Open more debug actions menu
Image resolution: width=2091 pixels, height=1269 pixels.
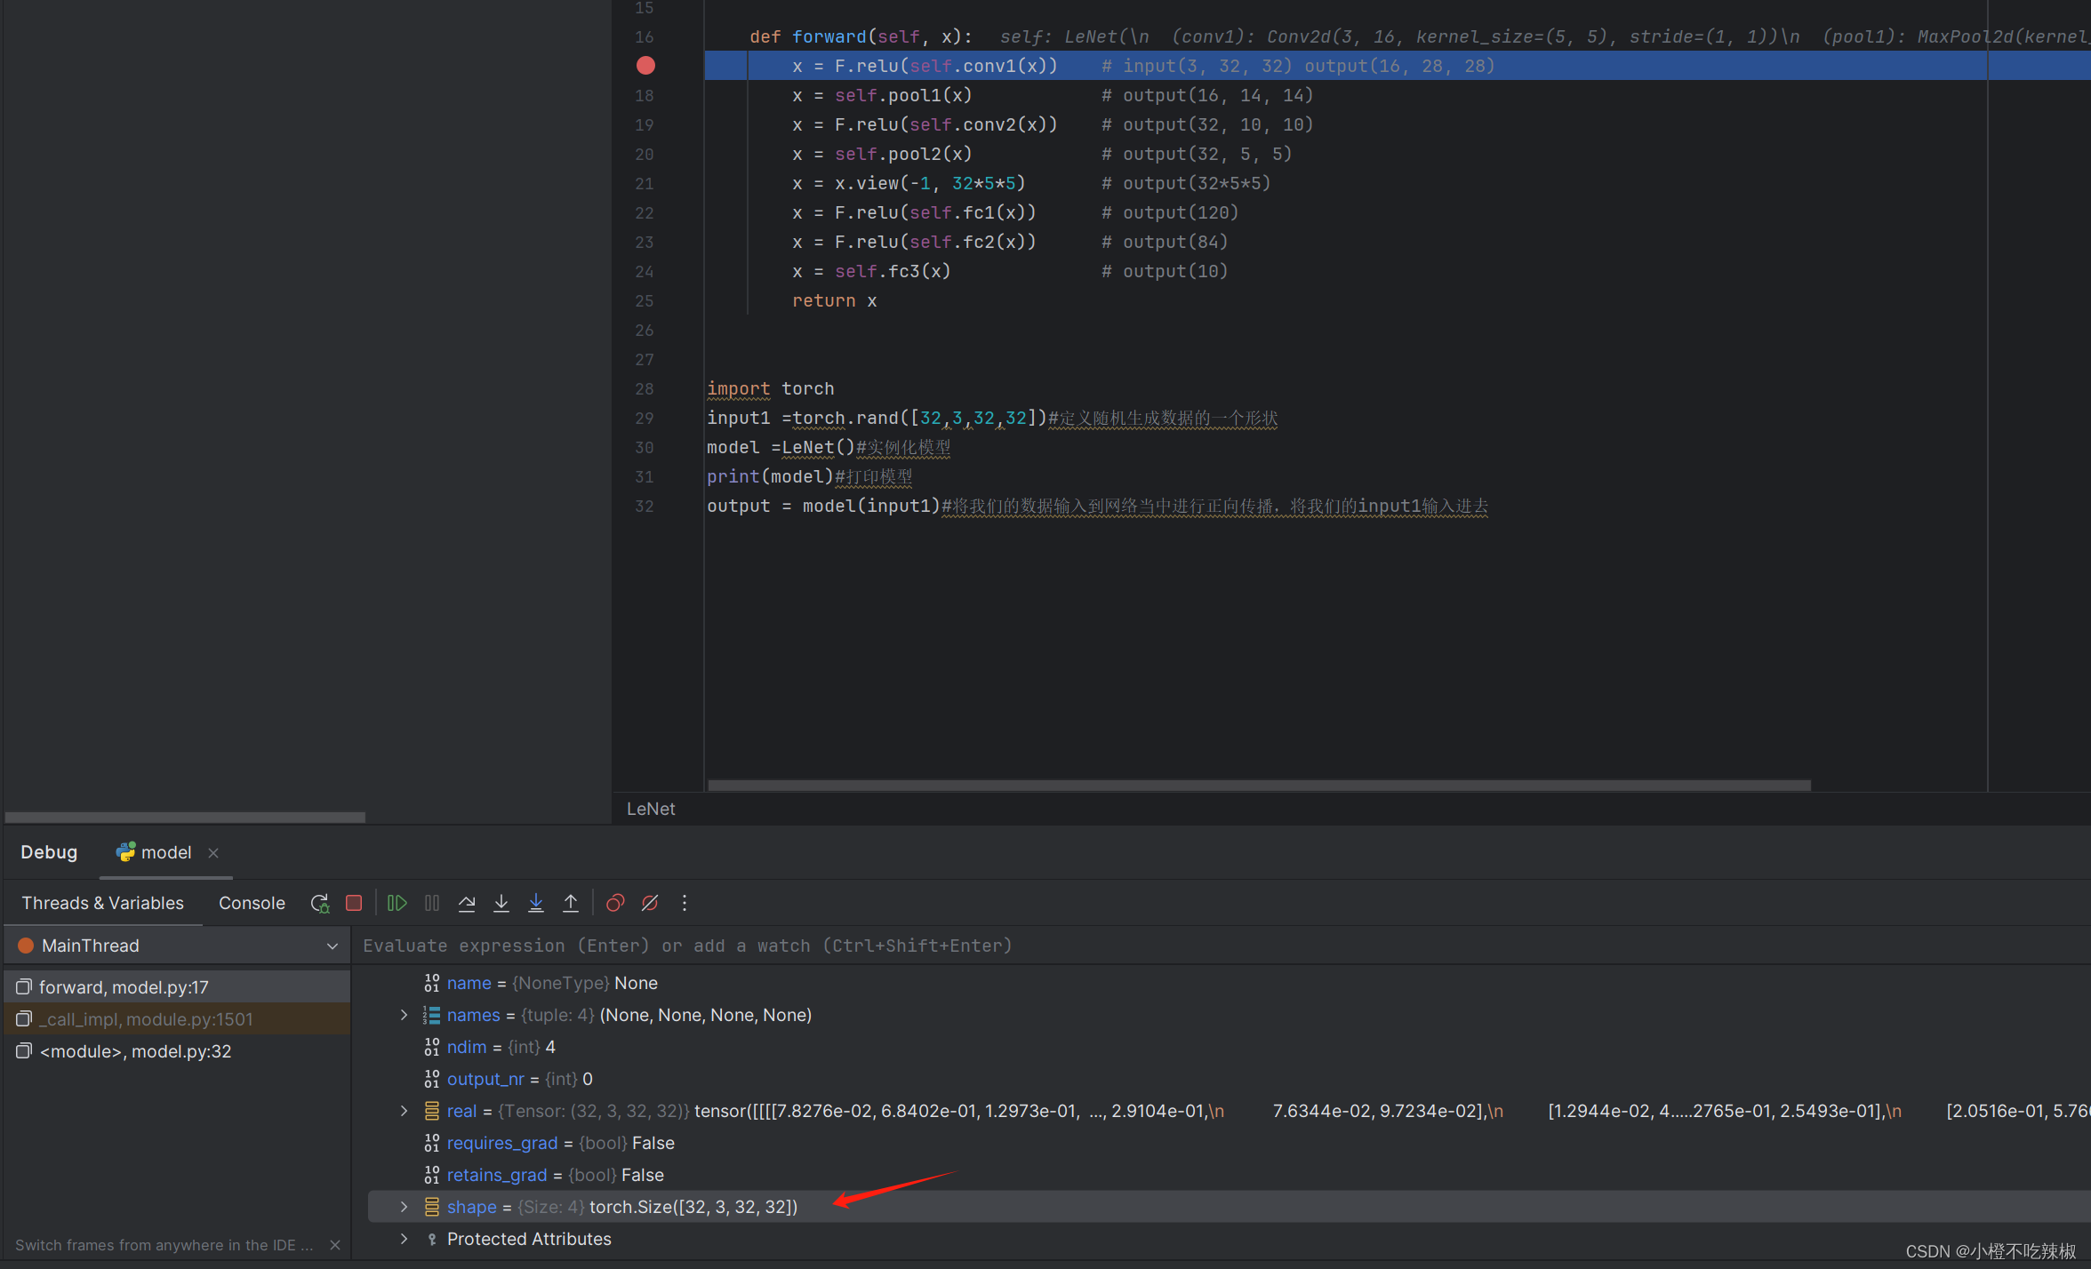pyautogui.click(x=685, y=903)
